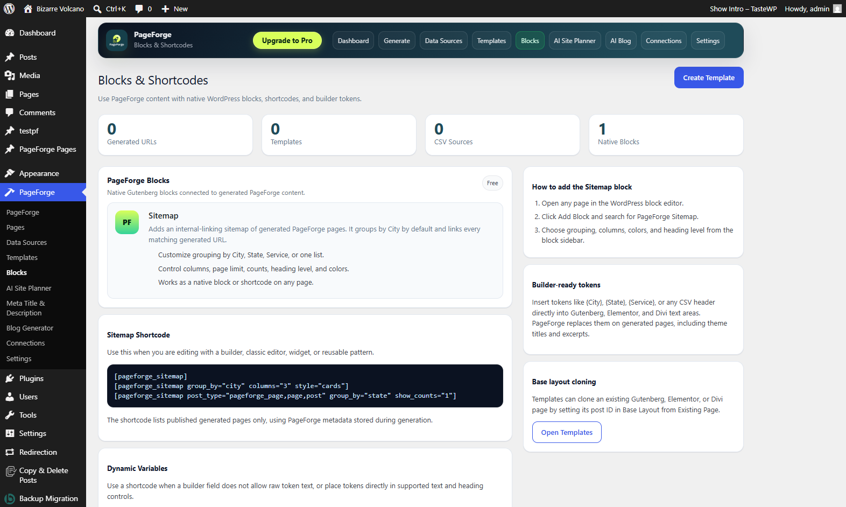The image size is (846, 507).
Task: Click the green PF Sitemap block icon
Action: (x=127, y=222)
